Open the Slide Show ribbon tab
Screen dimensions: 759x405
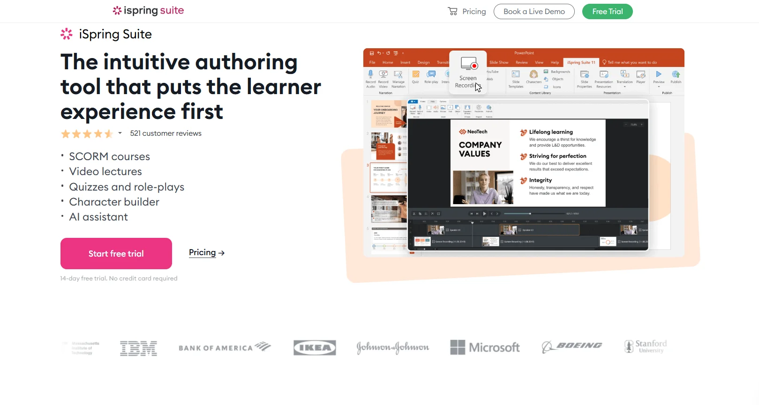point(499,62)
